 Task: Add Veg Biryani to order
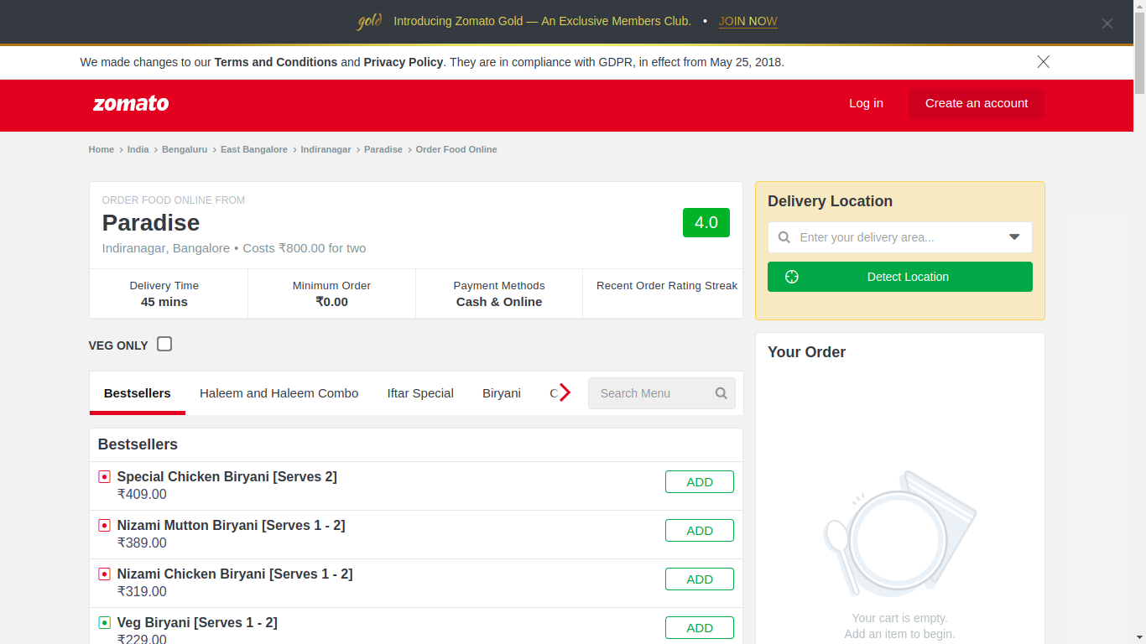[700, 628]
